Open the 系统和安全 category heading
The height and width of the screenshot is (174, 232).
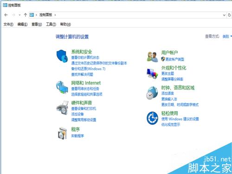[x=82, y=52]
